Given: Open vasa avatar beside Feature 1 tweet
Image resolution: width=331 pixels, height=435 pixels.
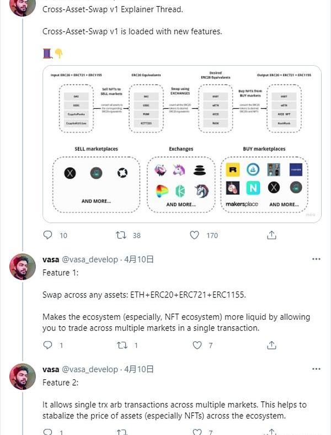Looking at the screenshot, I should point(23,267).
